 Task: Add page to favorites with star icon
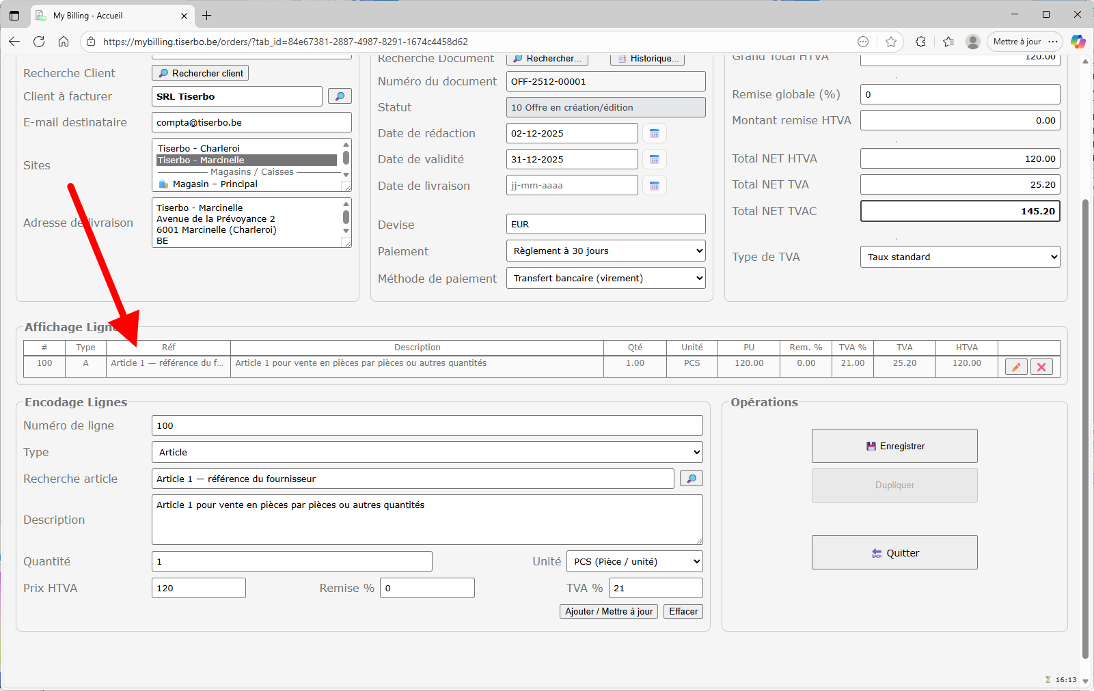[x=891, y=42]
